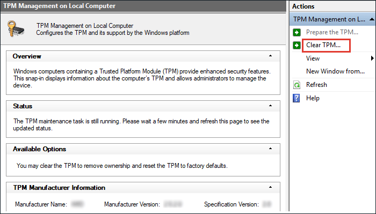Screen dimensions: 376x214
Task: Open the View menu item
Action: tap(313, 58)
